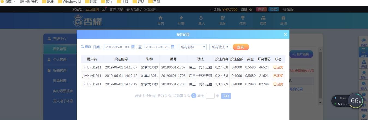Click the share icon on 推广链接 button

294,54
